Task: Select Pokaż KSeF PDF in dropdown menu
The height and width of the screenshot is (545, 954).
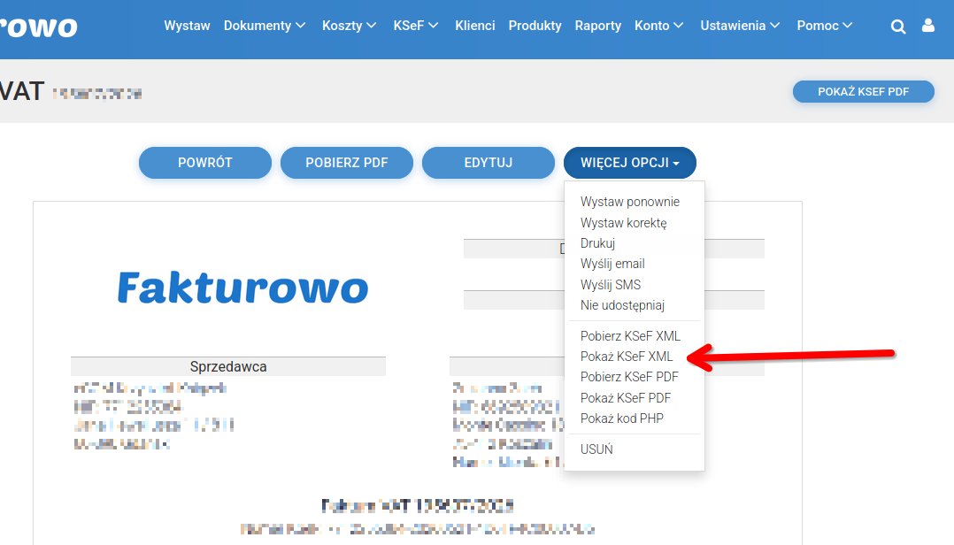Action: pos(626,398)
